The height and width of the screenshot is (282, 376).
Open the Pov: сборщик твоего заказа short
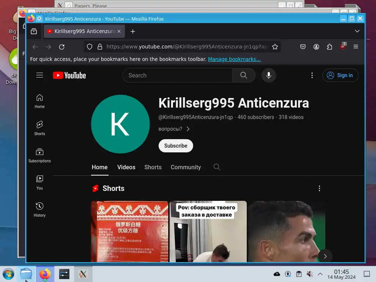tap(208, 231)
